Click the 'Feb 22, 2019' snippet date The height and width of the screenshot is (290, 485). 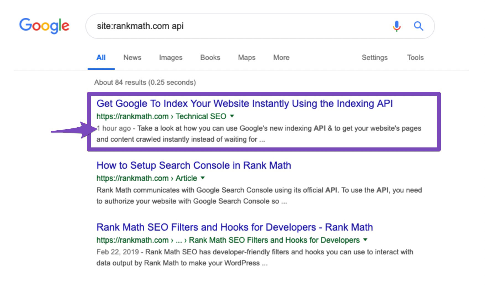[118, 252]
